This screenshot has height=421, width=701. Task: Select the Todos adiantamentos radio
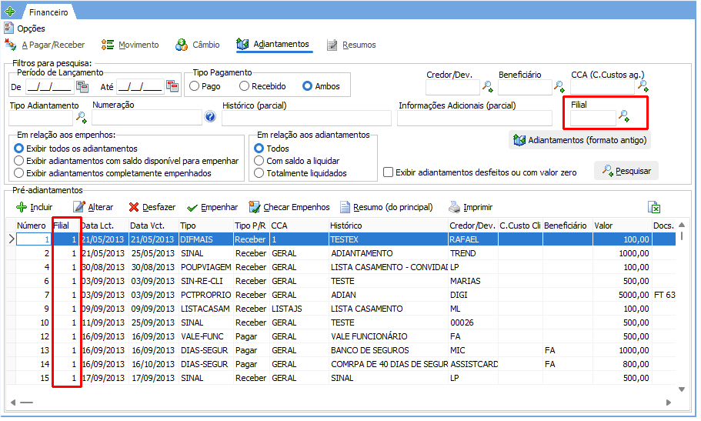pos(272,149)
